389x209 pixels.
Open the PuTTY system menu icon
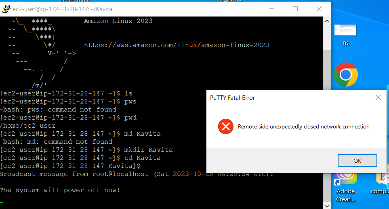tap(6, 9)
